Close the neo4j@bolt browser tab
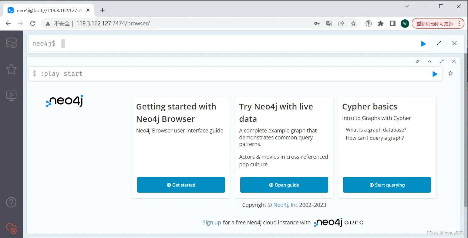468x238 pixels. click(x=88, y=10)
